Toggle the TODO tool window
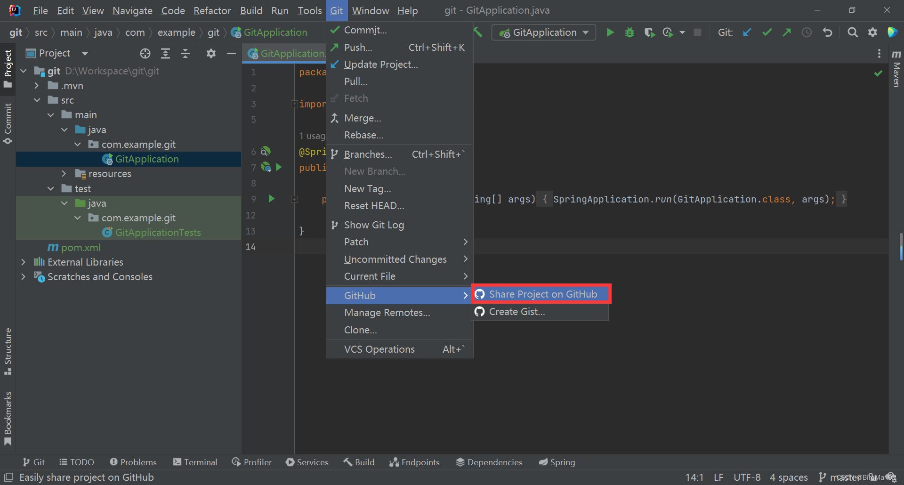The width and height of the screenshot is (904, 485). pos(77,462)
